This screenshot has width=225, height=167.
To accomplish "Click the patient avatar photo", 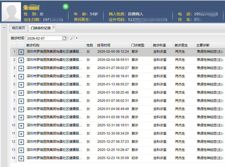I will [11, 12].
